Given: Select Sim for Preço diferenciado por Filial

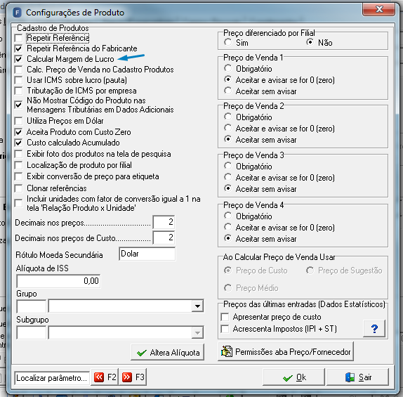Looking at the screenshot, I should pos(227,42).
